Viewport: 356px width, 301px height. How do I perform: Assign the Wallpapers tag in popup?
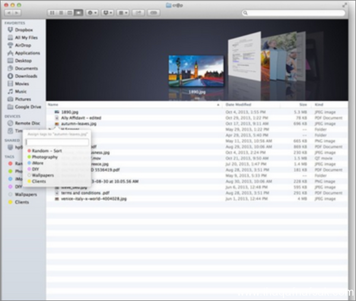(x=40, y=175)
